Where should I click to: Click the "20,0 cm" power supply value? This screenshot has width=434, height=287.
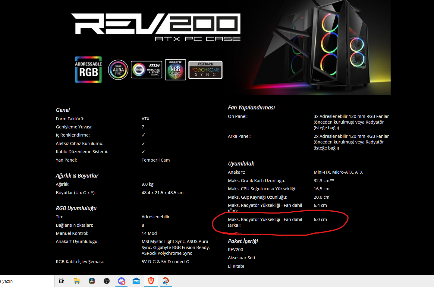[x=322, y=197]
